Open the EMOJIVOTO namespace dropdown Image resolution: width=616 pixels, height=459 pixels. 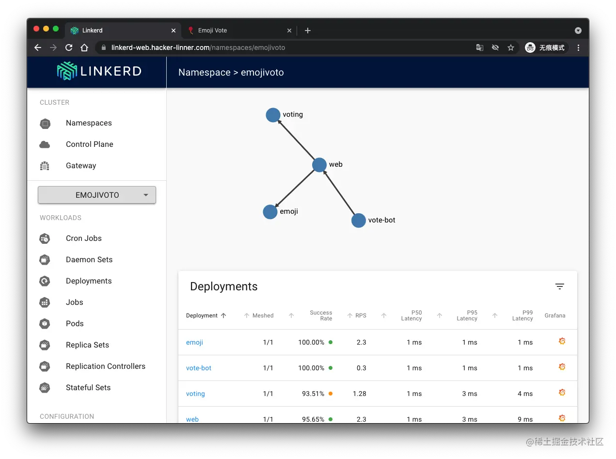97,195
